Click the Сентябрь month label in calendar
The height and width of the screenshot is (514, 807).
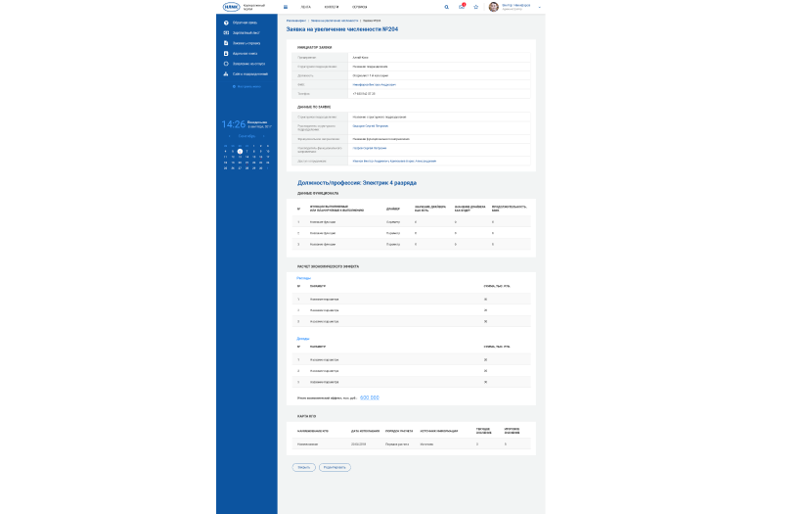(247, 136)
